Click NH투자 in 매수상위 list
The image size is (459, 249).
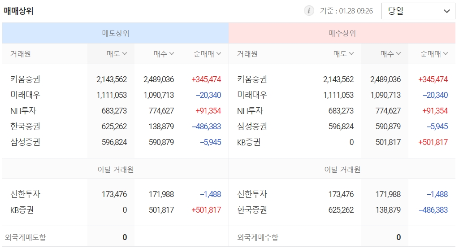click(250, 111)
